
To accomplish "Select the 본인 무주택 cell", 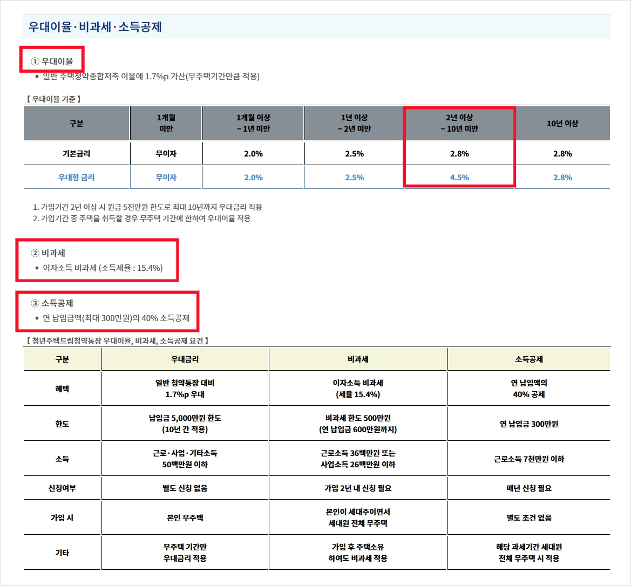I will click(x=185, y=516).
